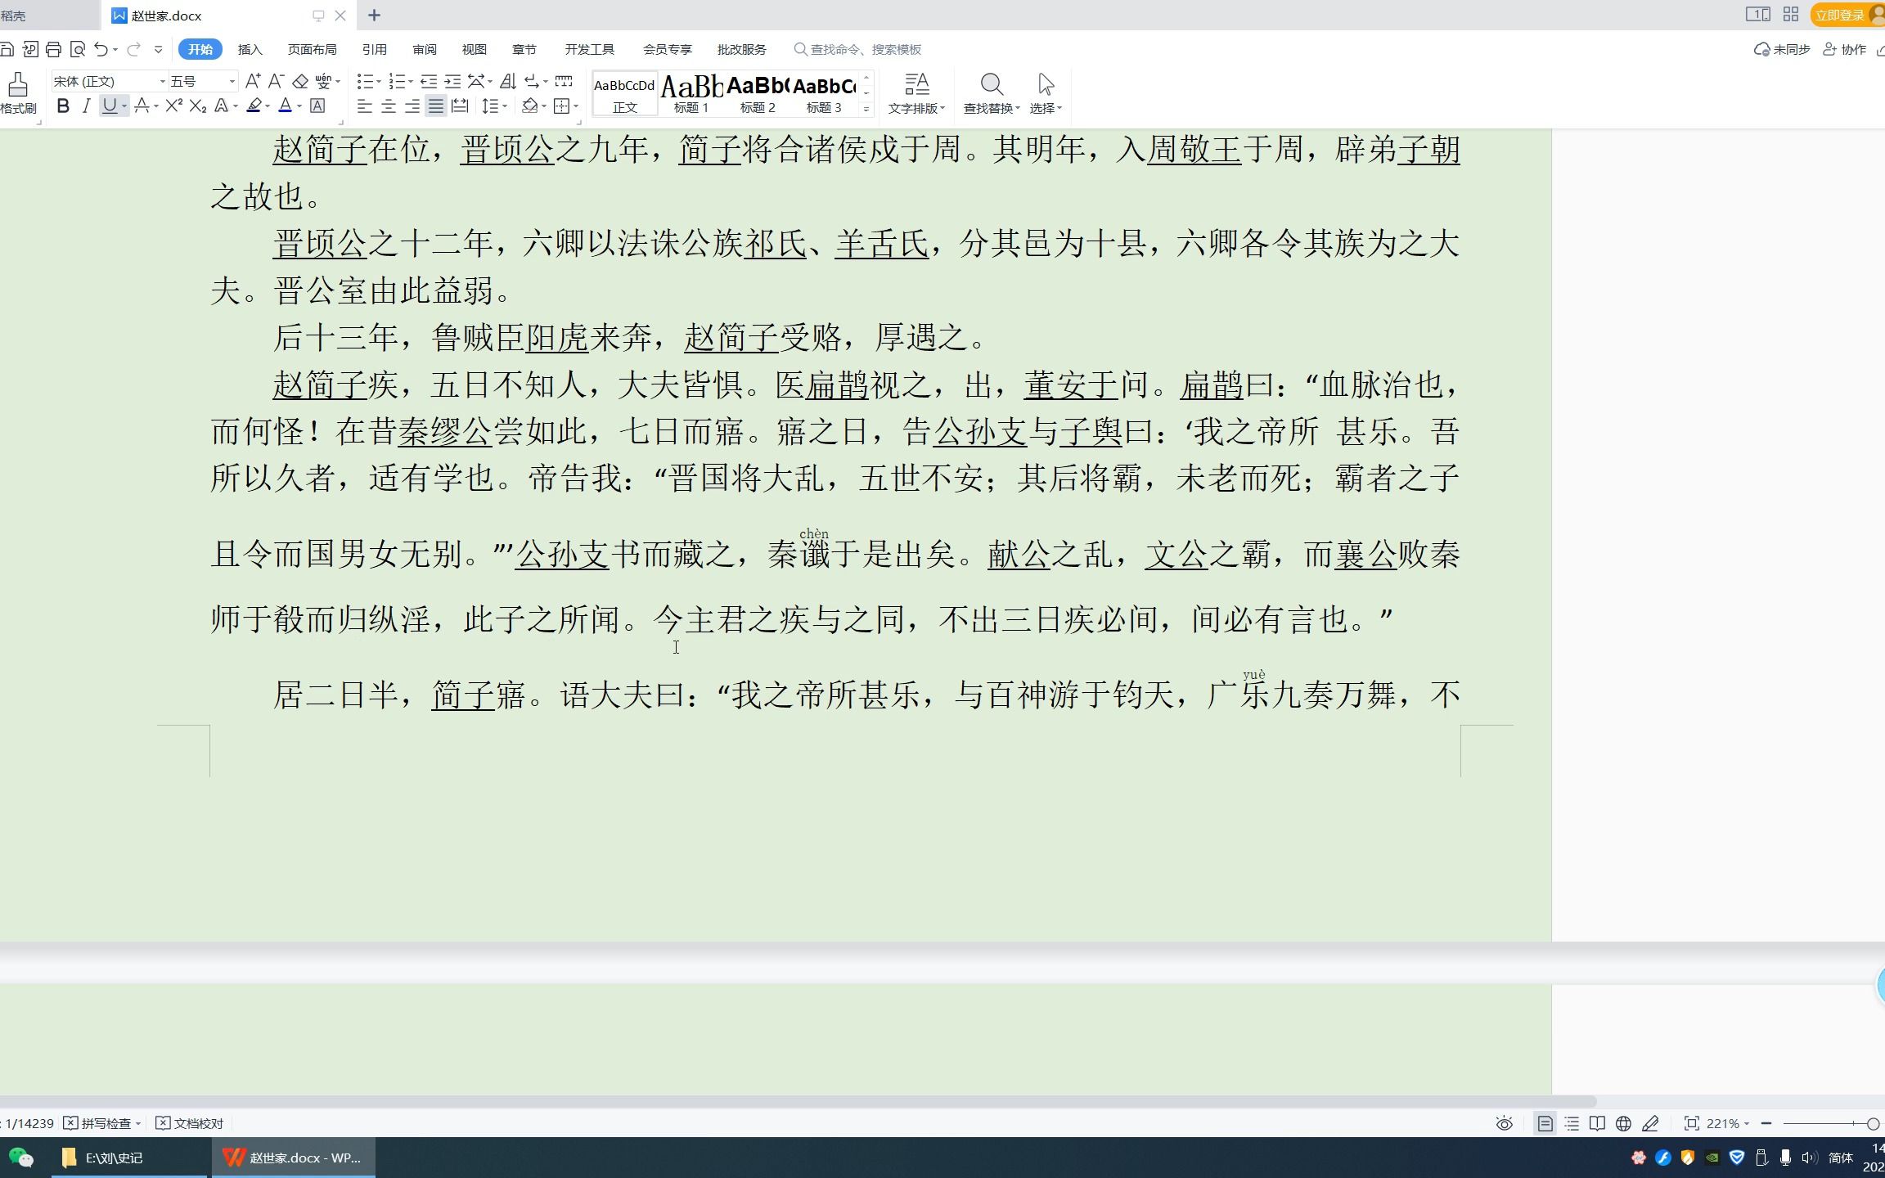Apply superscript X² formatting
Image resolution: width=1885 pixels, height=1178 pixels.
click(x=173, y=106)
